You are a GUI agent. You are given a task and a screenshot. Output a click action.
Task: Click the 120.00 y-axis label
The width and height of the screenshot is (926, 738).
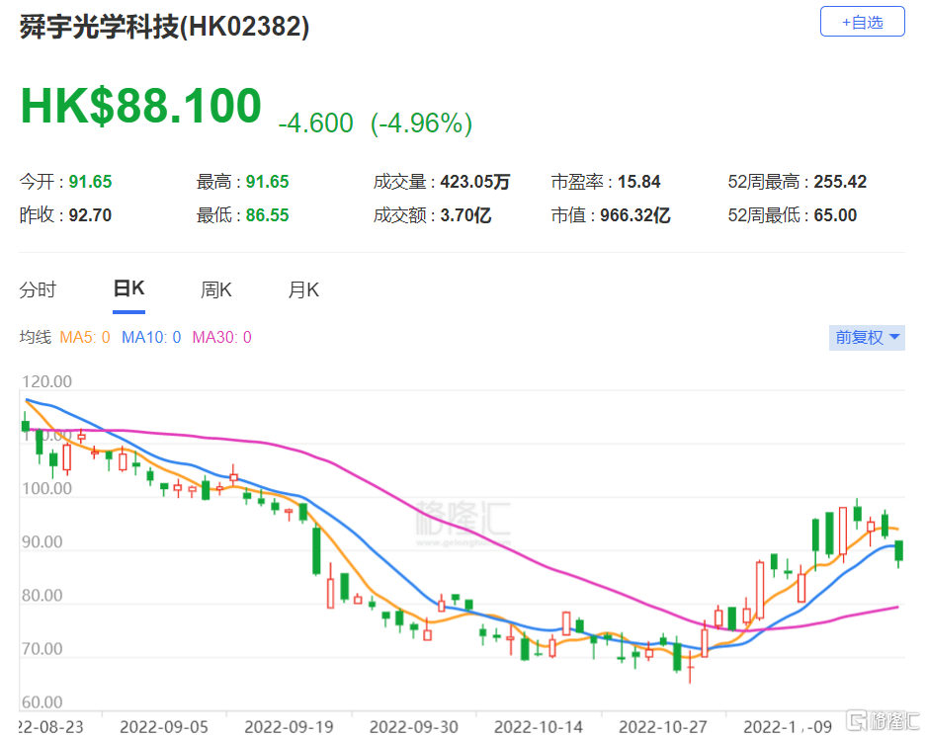click(x=46, y=381)
